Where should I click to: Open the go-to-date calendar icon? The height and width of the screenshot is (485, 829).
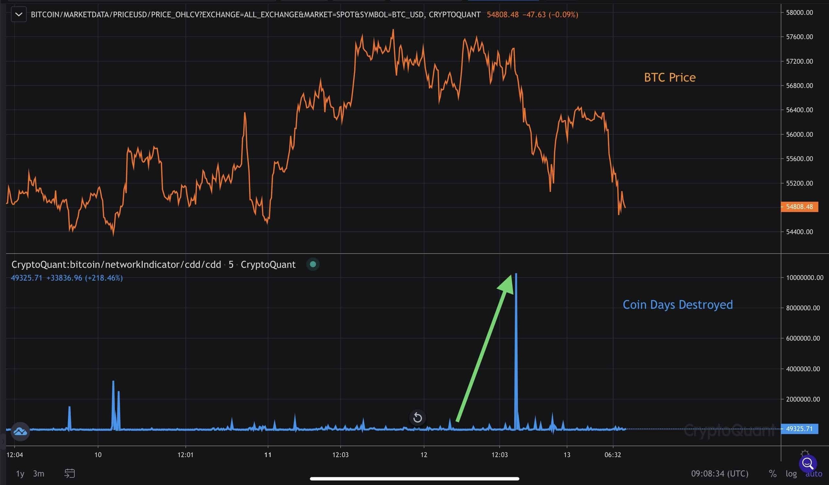(x=69, y=473)
